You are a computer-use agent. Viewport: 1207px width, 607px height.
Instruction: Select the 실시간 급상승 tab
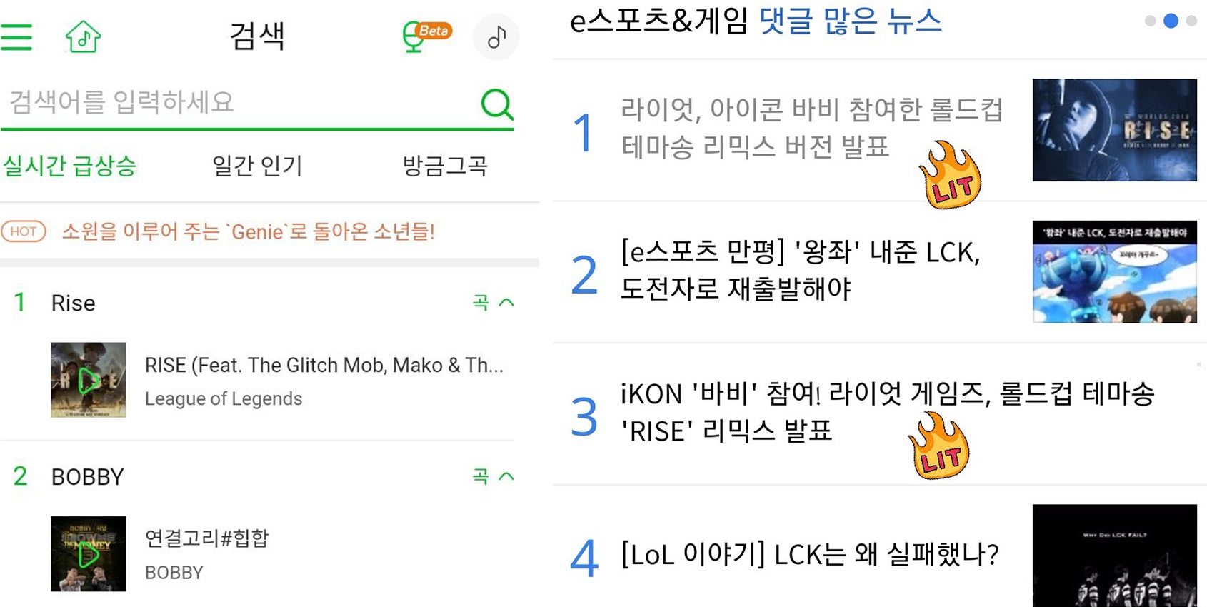point(69,166)
